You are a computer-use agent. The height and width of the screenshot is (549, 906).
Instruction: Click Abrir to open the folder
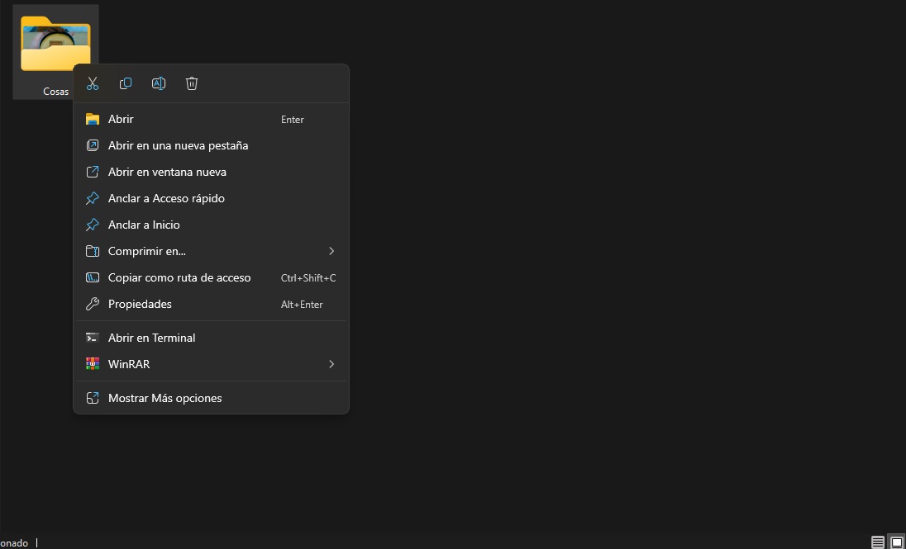click(121, 119)
